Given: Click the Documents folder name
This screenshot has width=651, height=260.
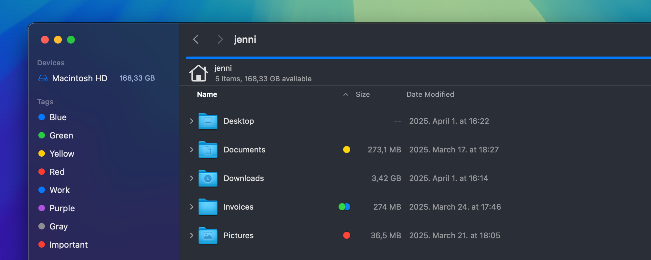Looking at the screenshot, I should click(x=244, y=149).
